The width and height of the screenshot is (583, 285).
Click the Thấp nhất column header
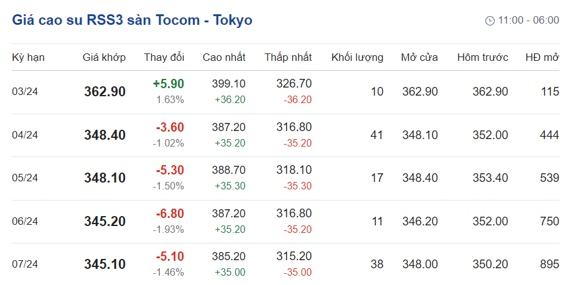pos(288,57)
